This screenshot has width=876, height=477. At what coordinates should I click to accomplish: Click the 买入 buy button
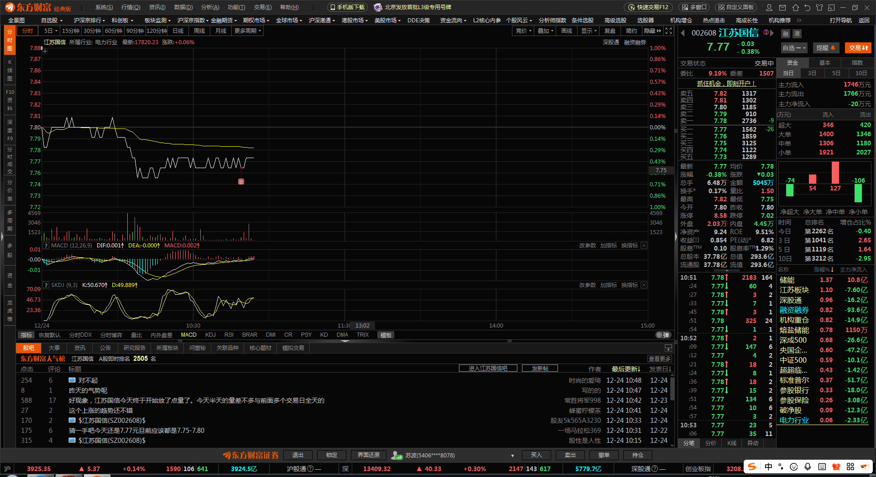point(536,455)
